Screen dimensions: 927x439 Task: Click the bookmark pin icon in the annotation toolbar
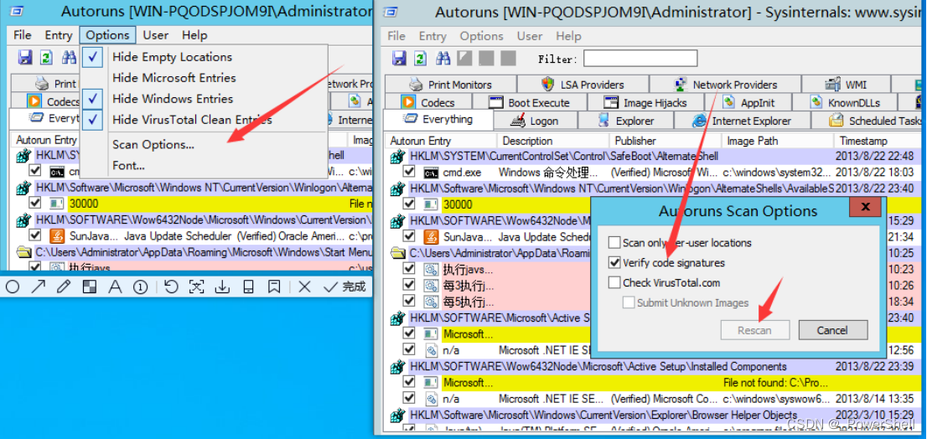(x=274, y=287)
